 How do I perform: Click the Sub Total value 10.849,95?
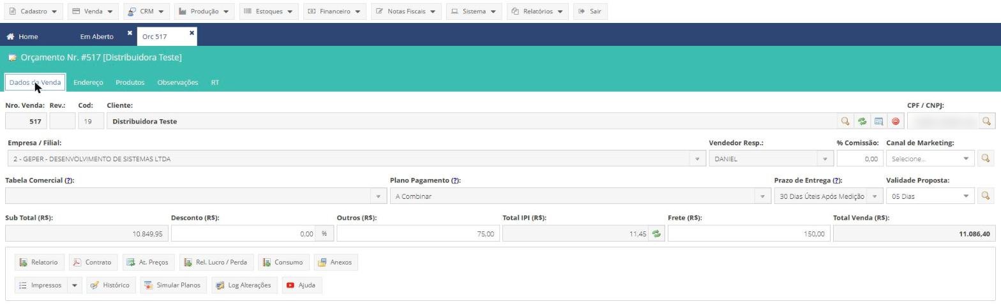(147, 234)
